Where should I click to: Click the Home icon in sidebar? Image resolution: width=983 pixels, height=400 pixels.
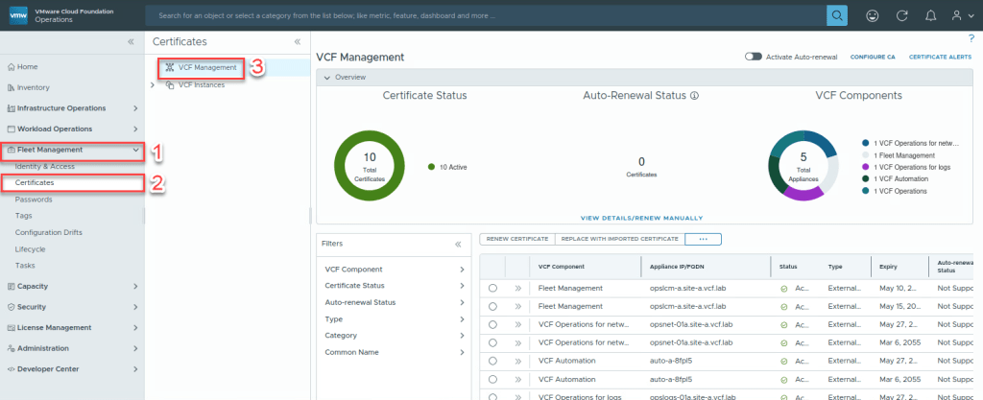tap(11, 67)
